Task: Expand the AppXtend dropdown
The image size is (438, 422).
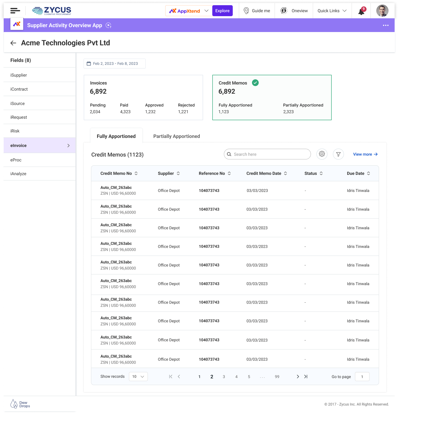Action: (206, 11)
